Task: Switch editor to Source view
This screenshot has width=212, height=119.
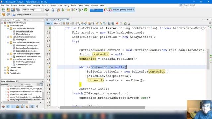Action: (49, 23)
